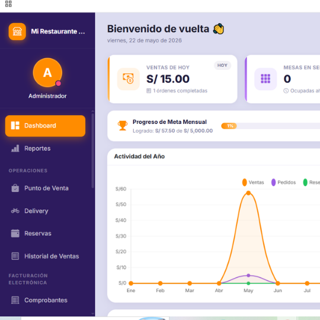The width and height of the screenshot is (320, 320).
Task: Click the HOY badge on sales card
Action: pyautogui.click(x=222, y=65)
